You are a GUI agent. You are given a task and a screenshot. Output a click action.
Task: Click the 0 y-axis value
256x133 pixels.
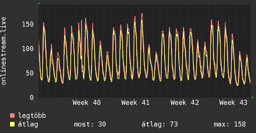click(x=32, y=97)
